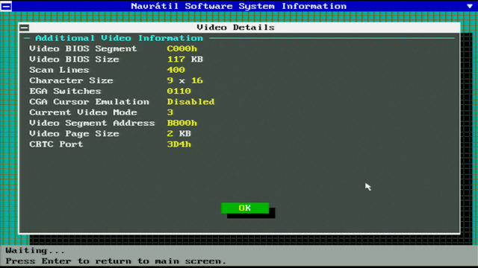Select the Scan Lines value 400

tap(176, 70)
